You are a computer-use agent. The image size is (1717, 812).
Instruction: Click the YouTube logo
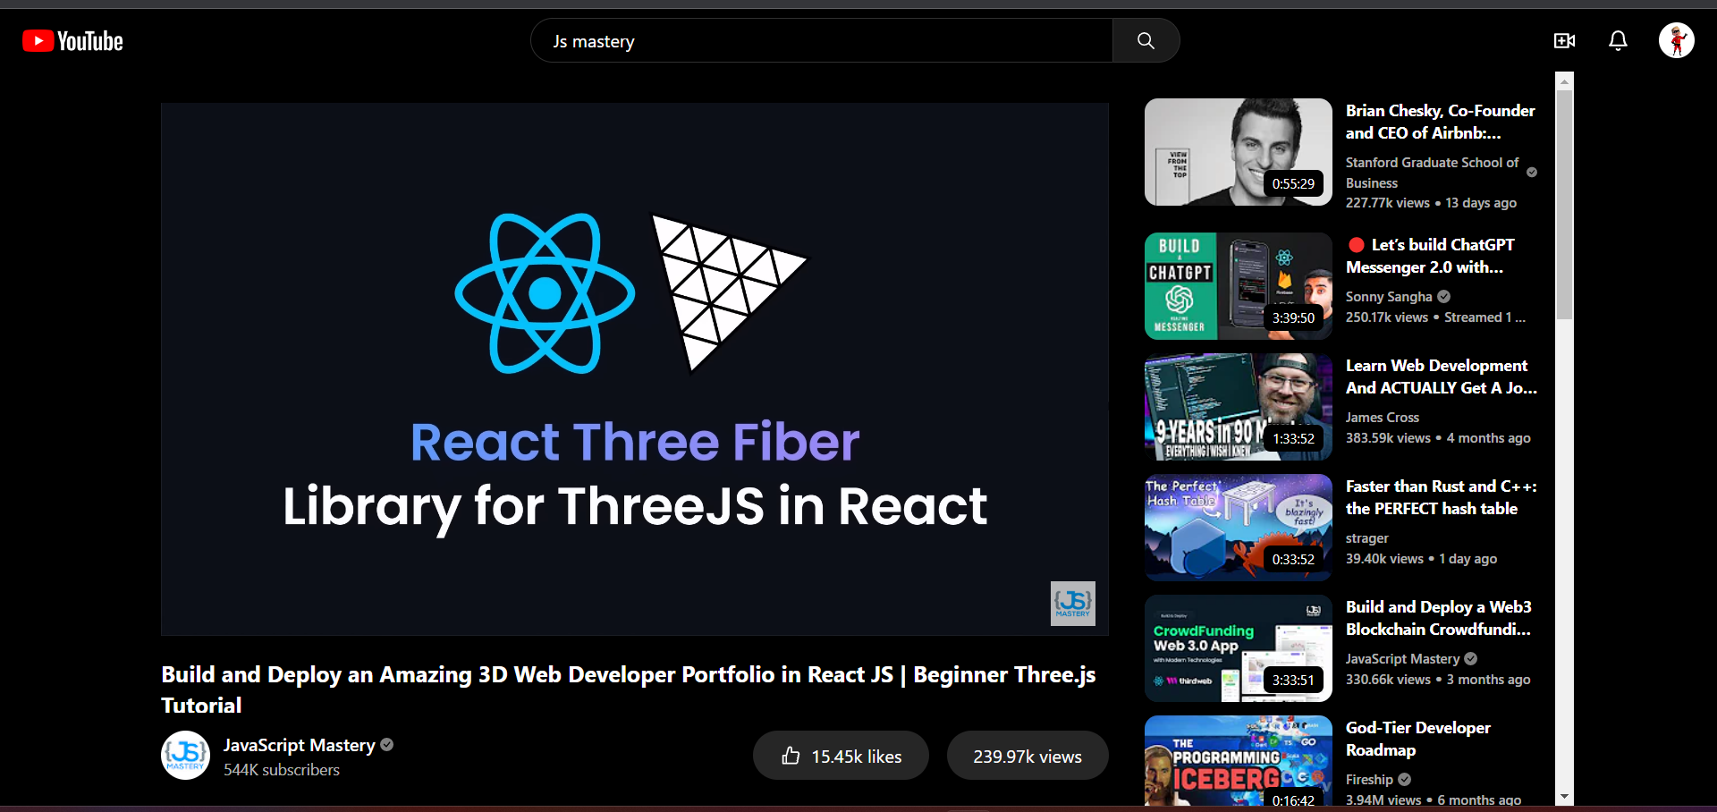tap(72, 41)
